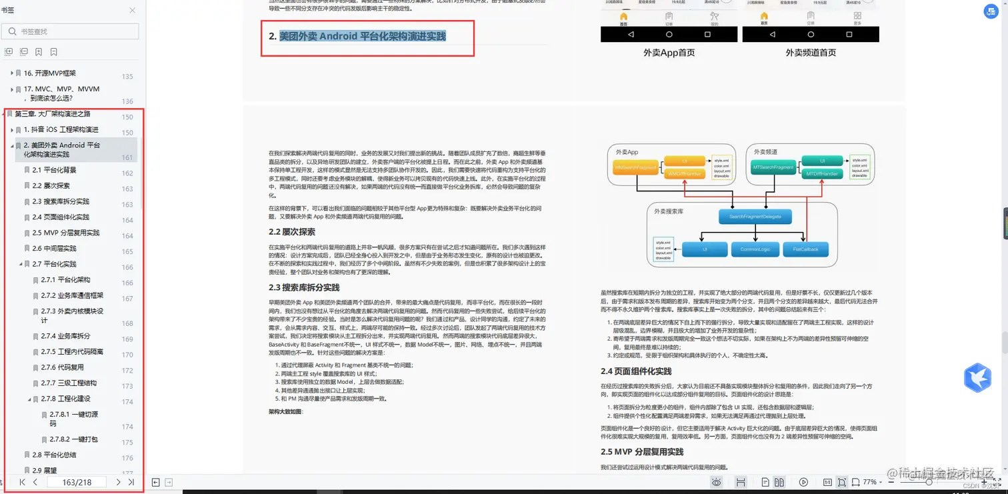
Task: Go to the last page with skip button
Action: point(131,482)
